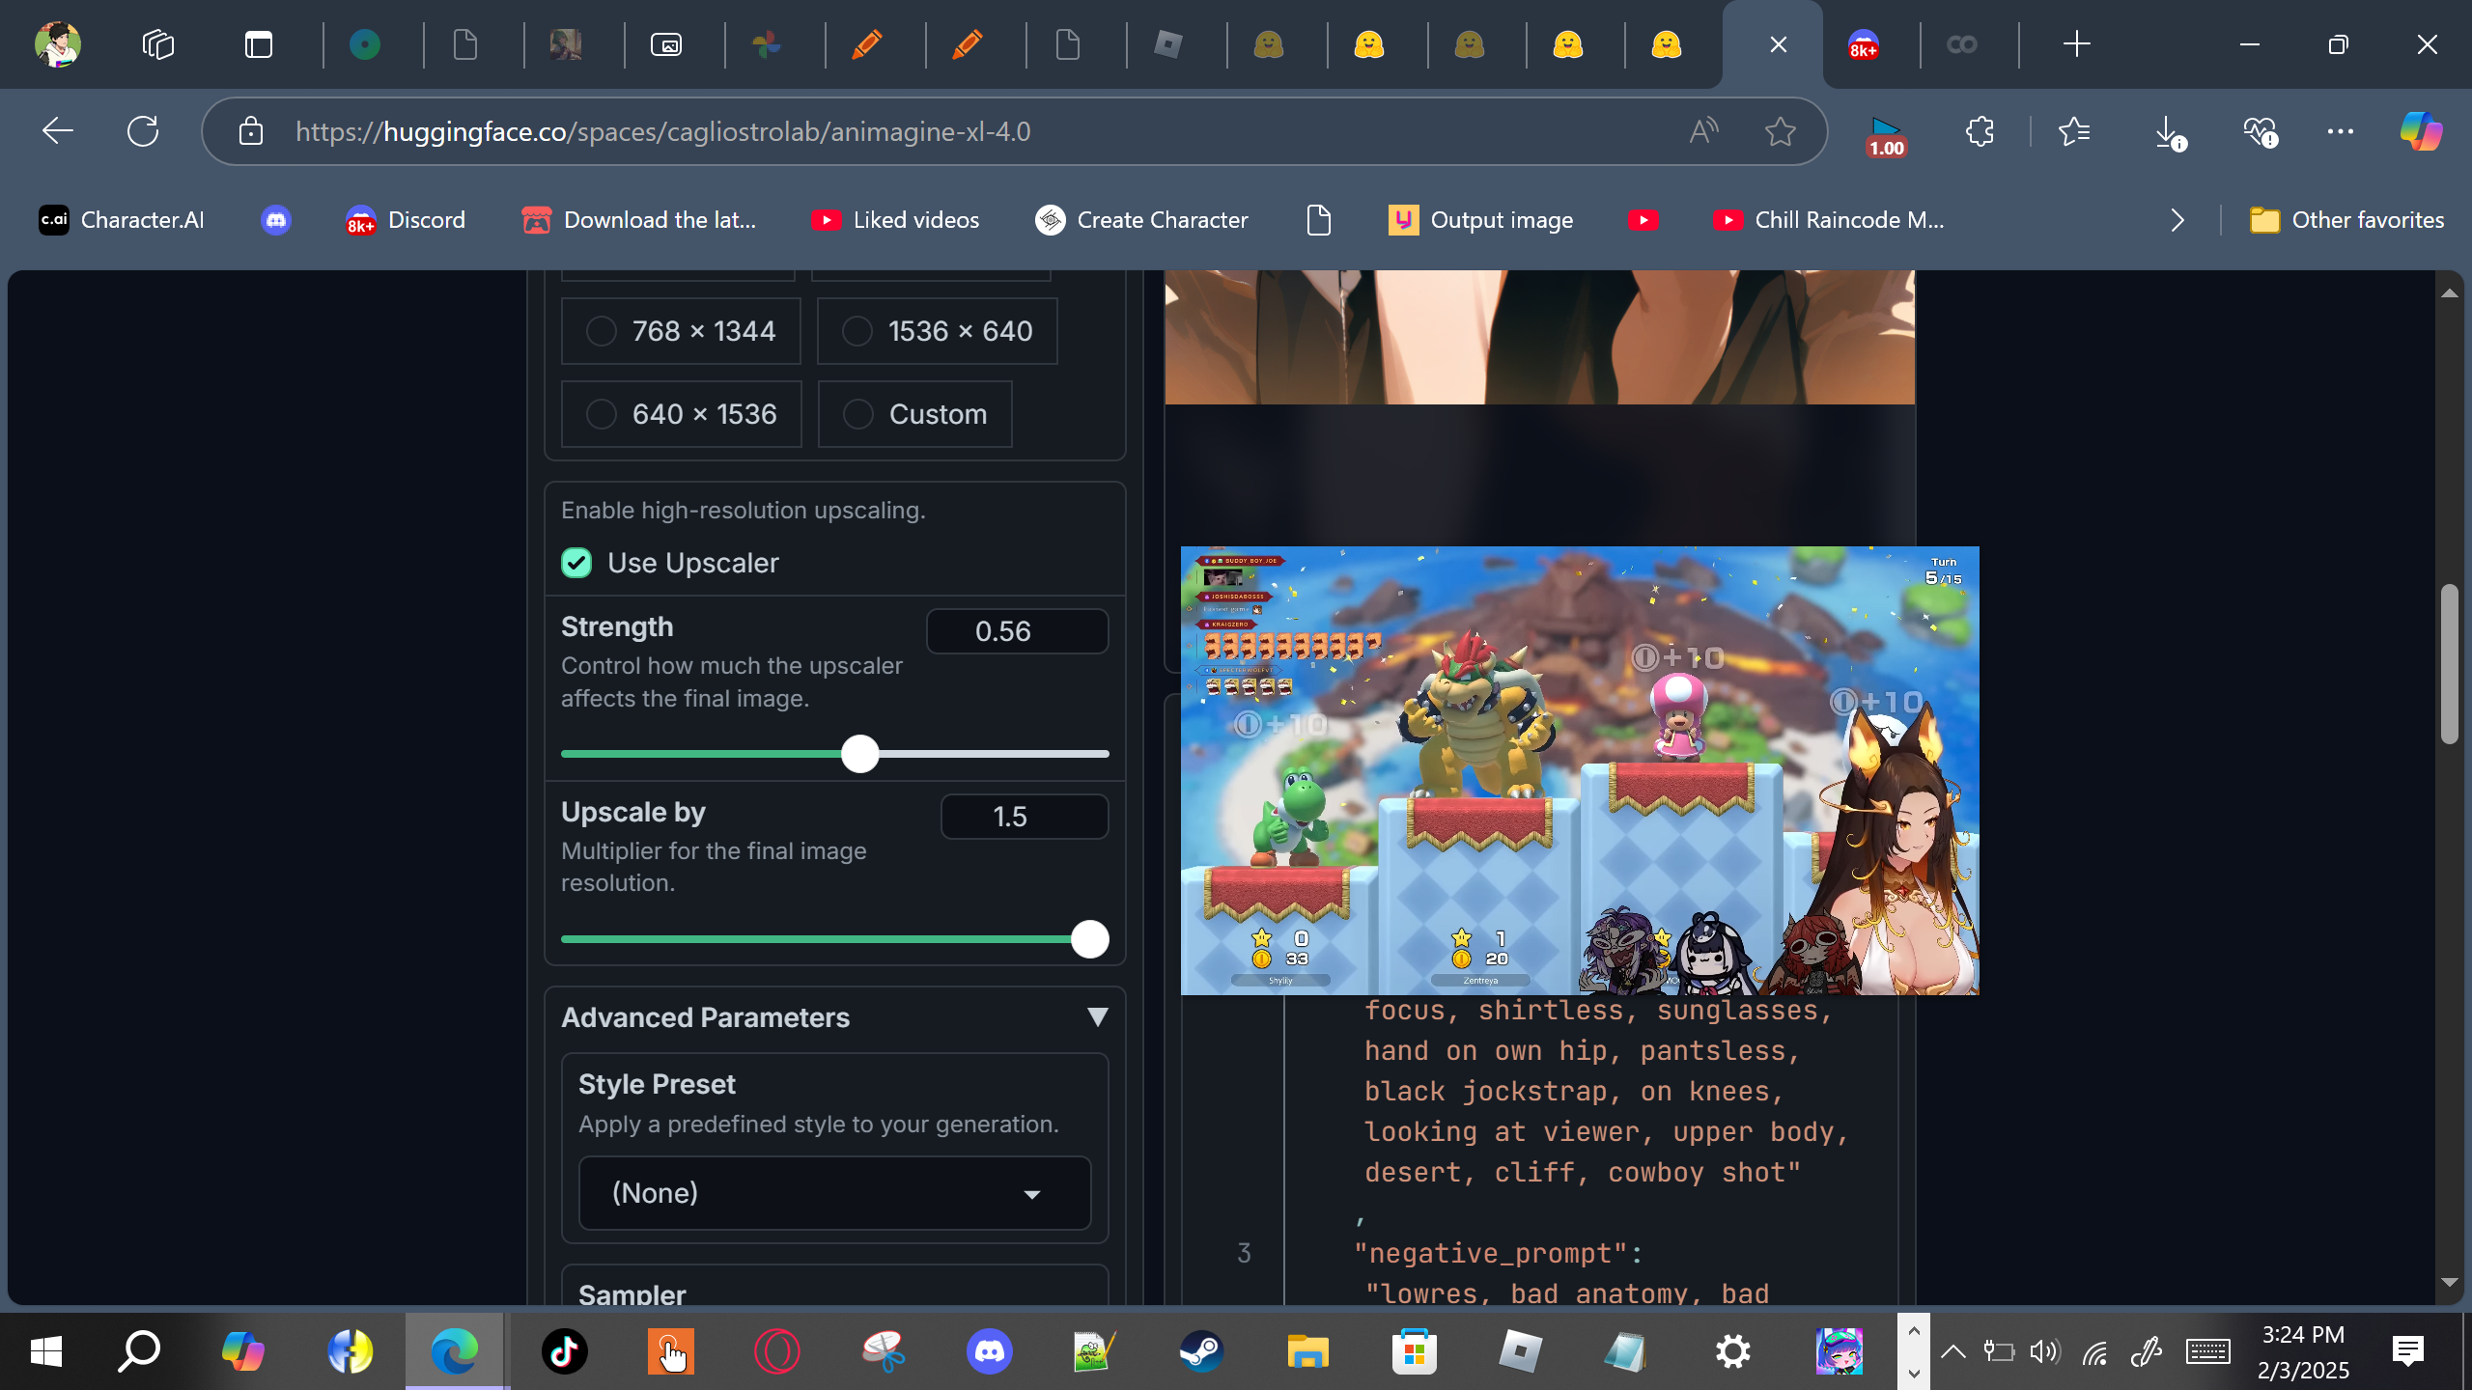Launch Steam from the taskbar
Screen dimensions: 2472x1390
[x=1201, y=1351]
